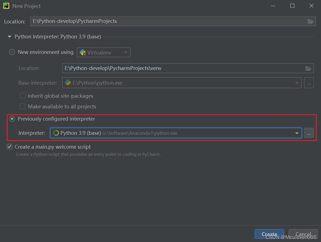Uncheck Create a main.py welcome script
Screen dimensions: 321x242
tap(10, 147)
